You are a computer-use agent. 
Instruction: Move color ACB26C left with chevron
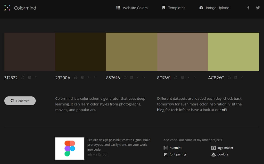pyautogui.click(x=242, y=77)
